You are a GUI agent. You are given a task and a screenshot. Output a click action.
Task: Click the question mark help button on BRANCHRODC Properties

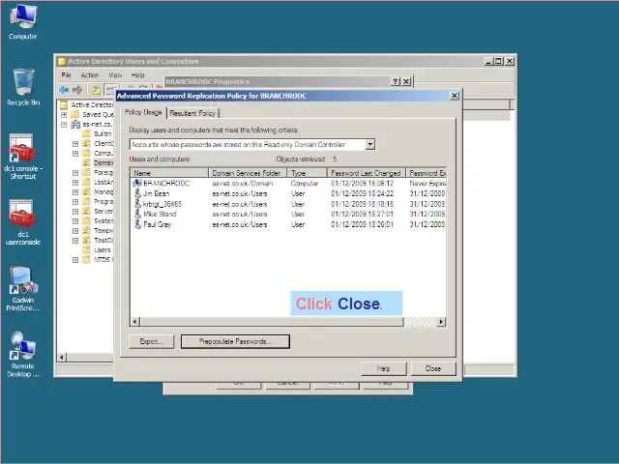pos(396,81)
